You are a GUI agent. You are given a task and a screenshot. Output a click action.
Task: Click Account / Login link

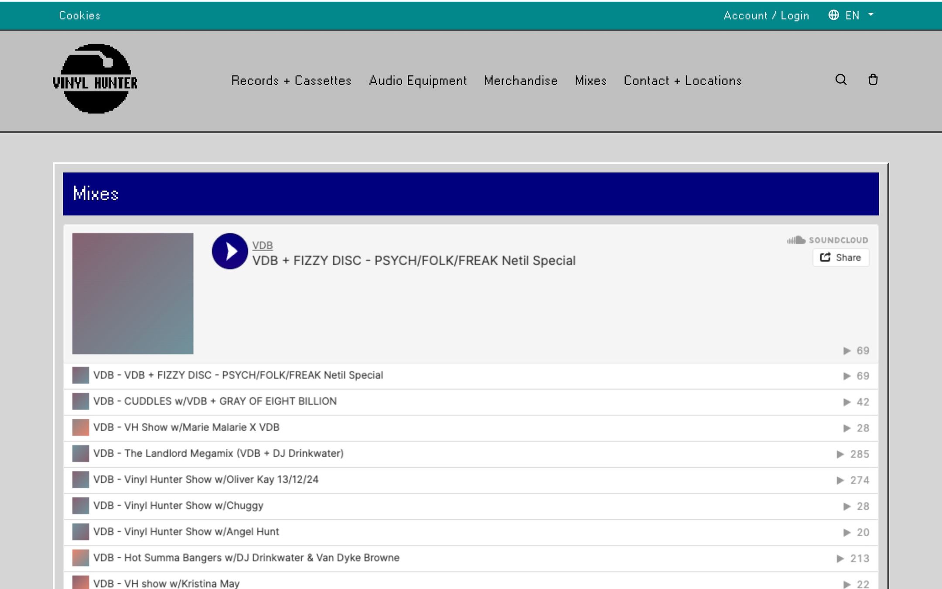(766, 15)
